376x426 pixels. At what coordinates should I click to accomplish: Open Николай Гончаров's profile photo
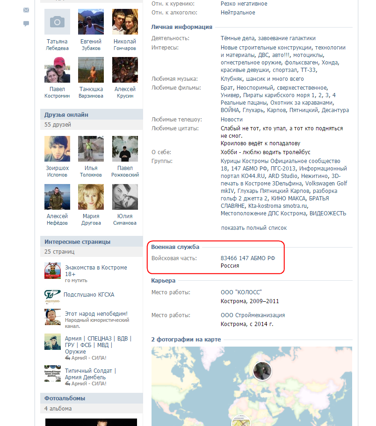pyautogui.click(x=125, y=22)
